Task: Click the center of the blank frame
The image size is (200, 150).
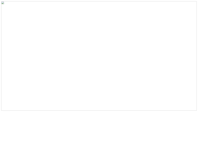Action: 99,56
